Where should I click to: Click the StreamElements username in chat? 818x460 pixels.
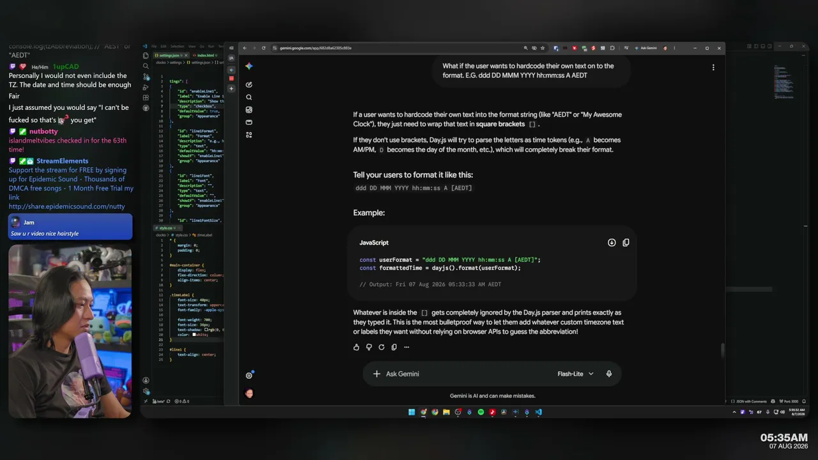tap(63, 161)
